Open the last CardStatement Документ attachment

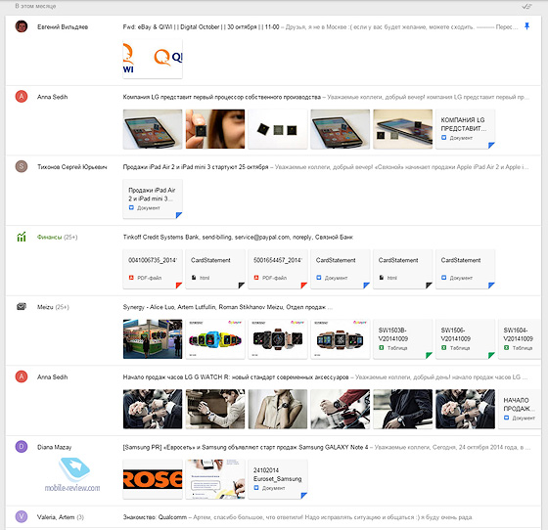click(465, 269)
